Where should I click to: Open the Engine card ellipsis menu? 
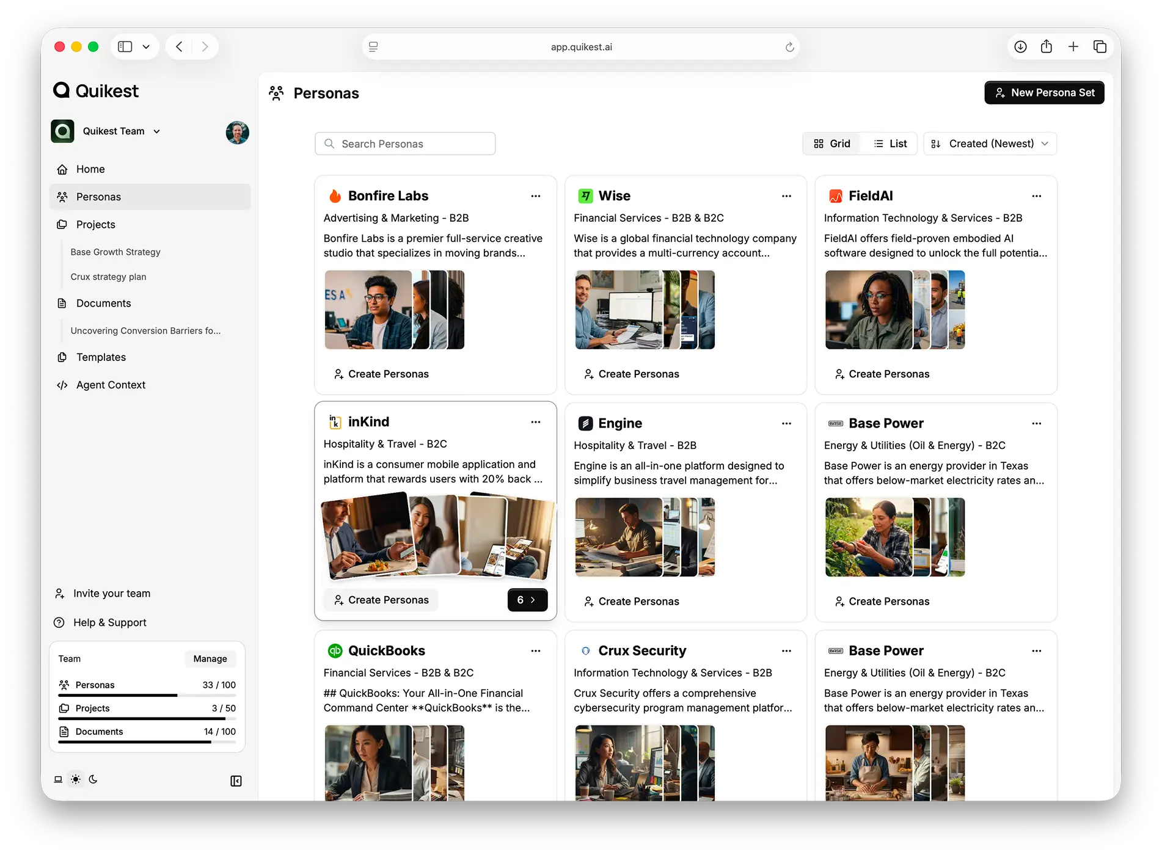click(x=786, y=423)
